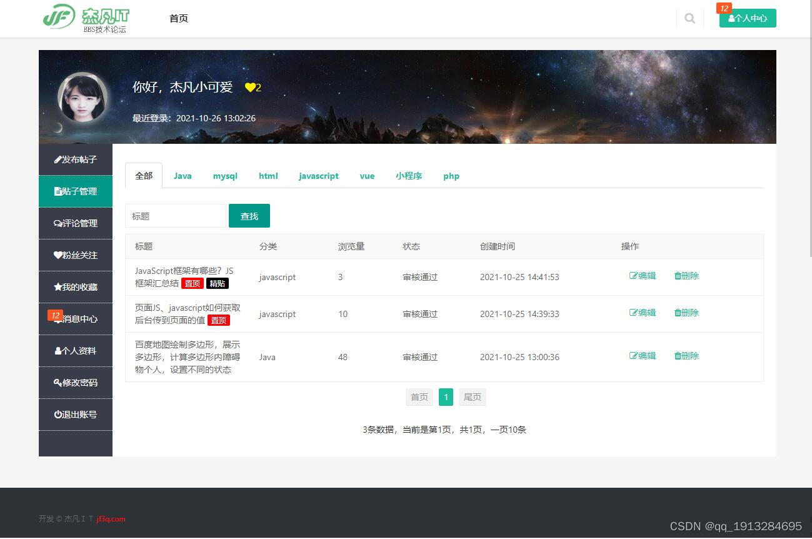The width and height of the screenshot is (812, 539).
Task: Switch to the javascript tab
Action: point(318,176)
